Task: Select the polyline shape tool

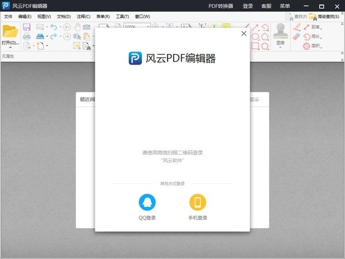Action: click(265, 27)
